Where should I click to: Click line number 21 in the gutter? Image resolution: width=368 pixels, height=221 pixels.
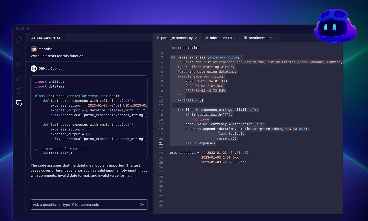click(161, 143)
